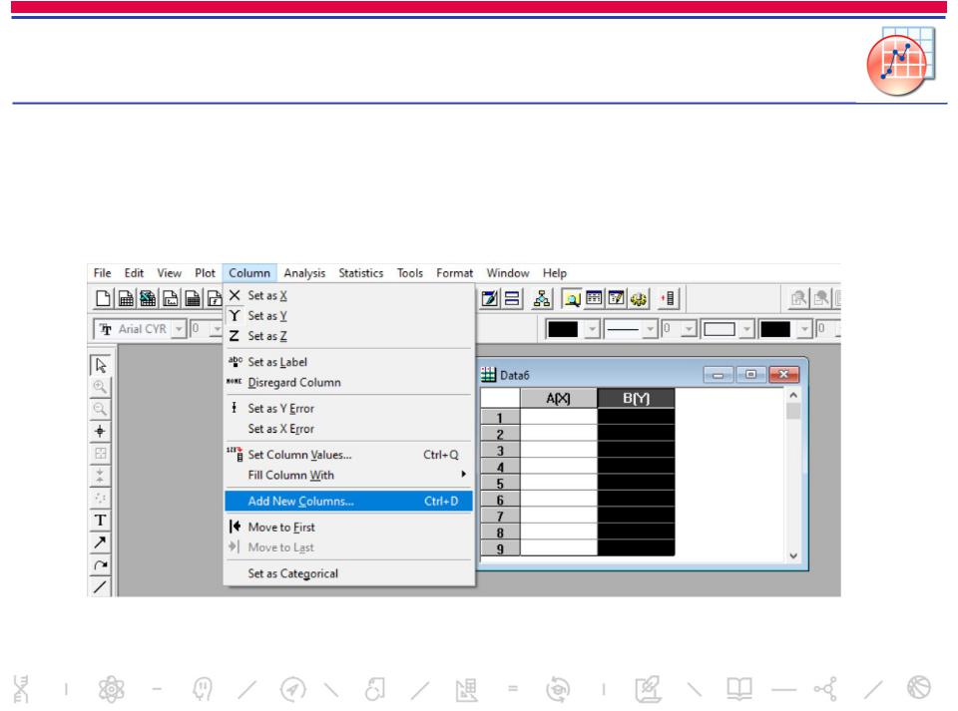Choose Disregard Column
The image size is (958, 711).
(349, 382)
